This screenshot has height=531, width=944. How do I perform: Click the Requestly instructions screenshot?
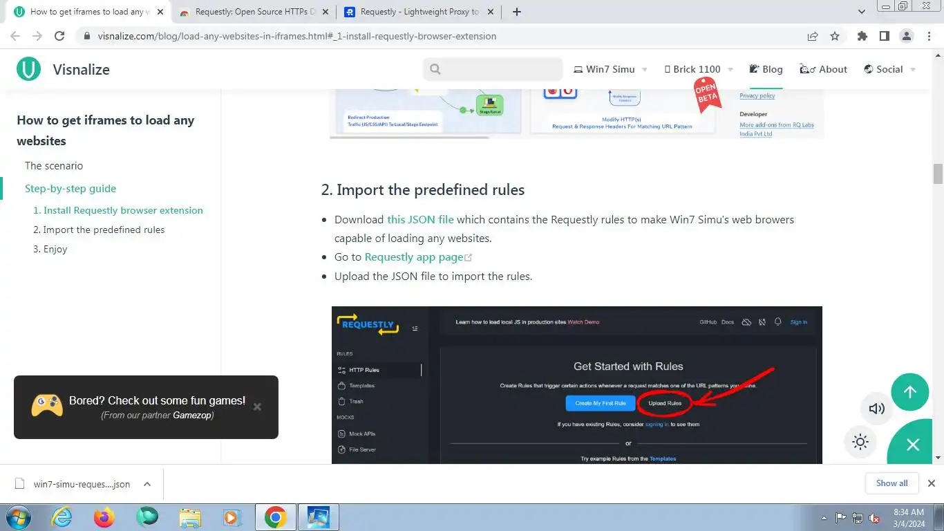point(577,385)
